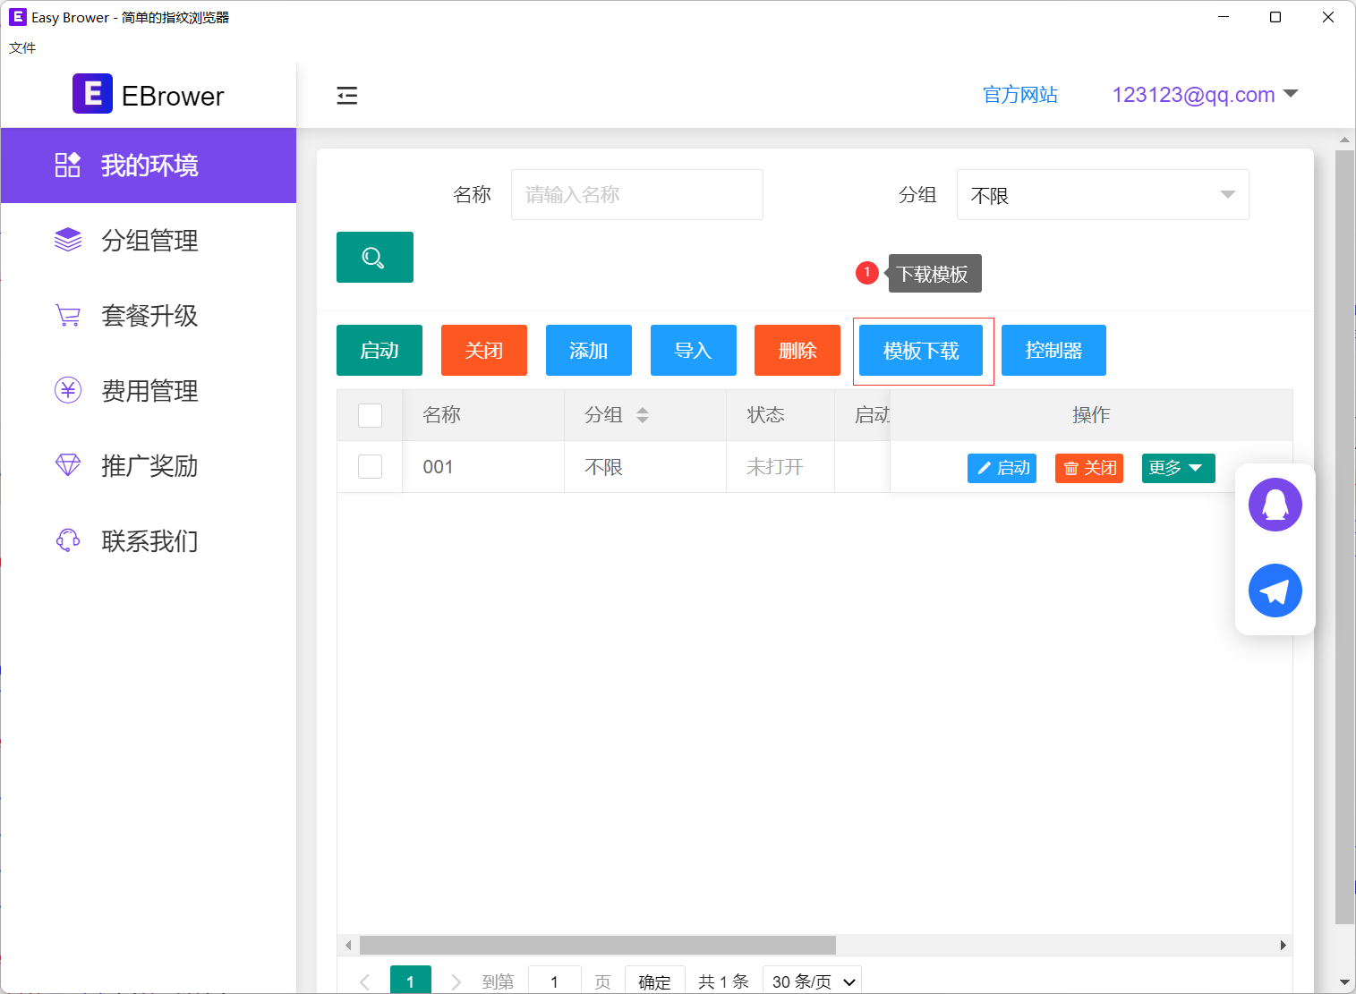This screenshot has height=994, width=1356.
Task: Open QQ contact floating icon
Action: tap(1275, 505)
